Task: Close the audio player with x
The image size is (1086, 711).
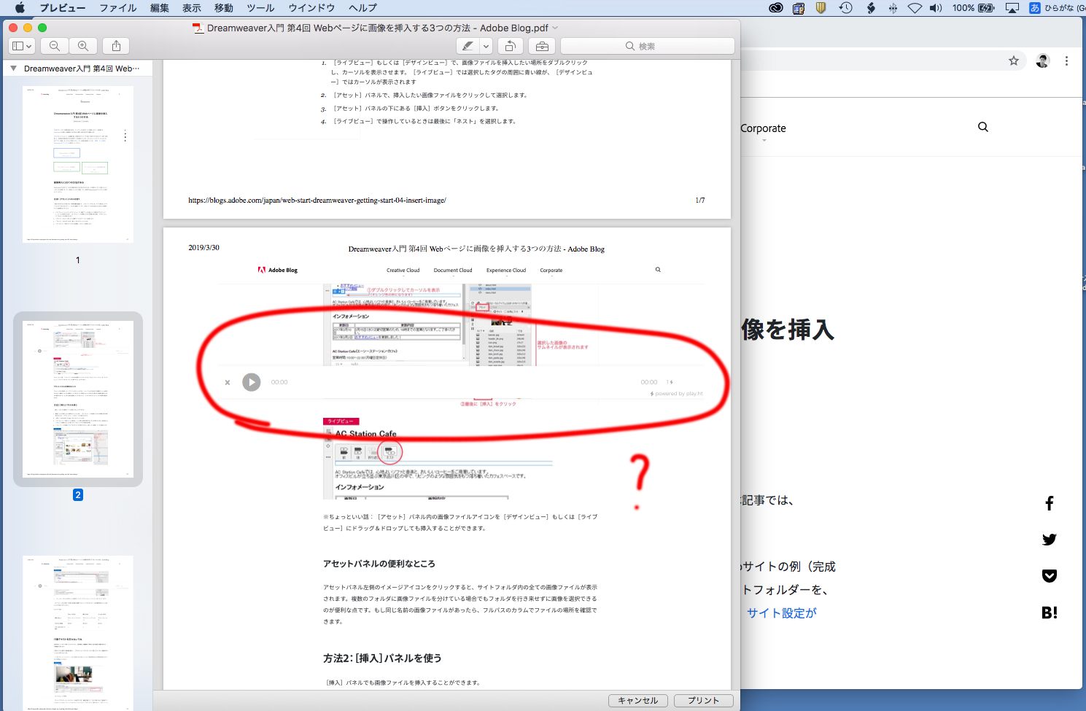Action: click(x=228, y=382)
